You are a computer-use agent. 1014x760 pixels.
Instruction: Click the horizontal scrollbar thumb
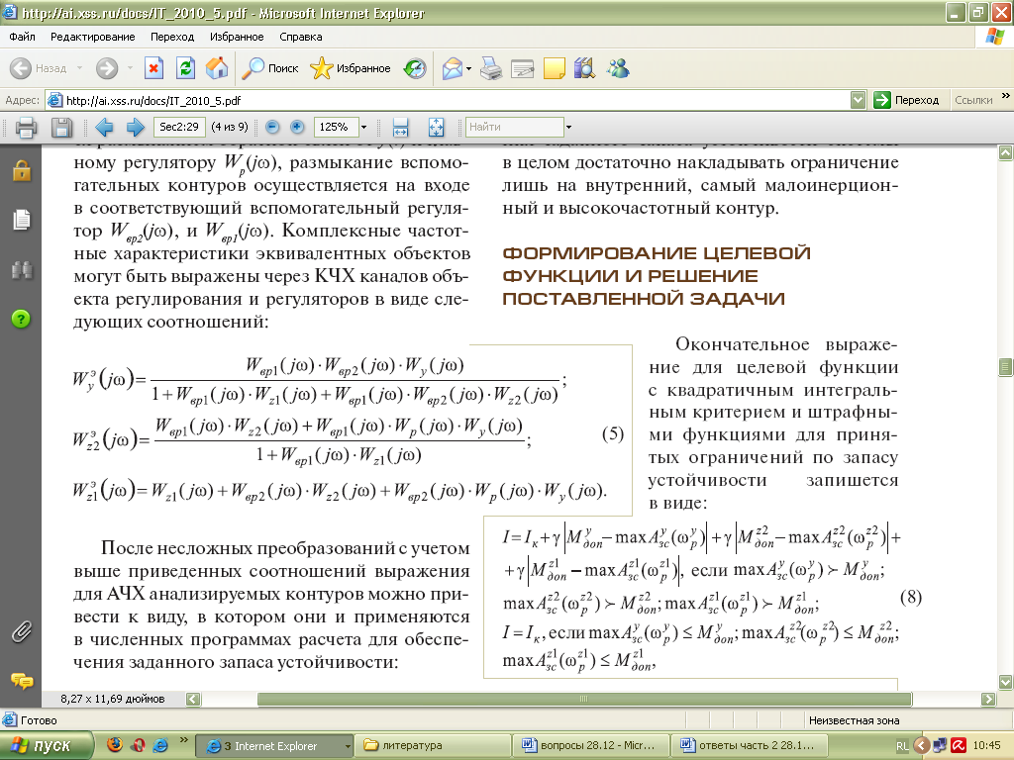click(584, 699)
